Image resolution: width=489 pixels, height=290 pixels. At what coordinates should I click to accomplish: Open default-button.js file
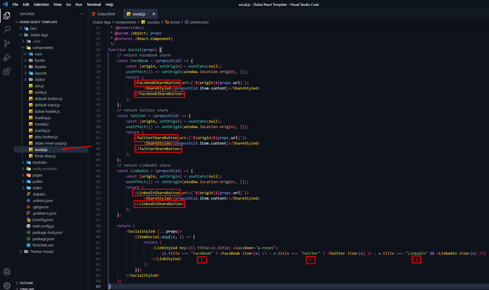tap(51, 99)
